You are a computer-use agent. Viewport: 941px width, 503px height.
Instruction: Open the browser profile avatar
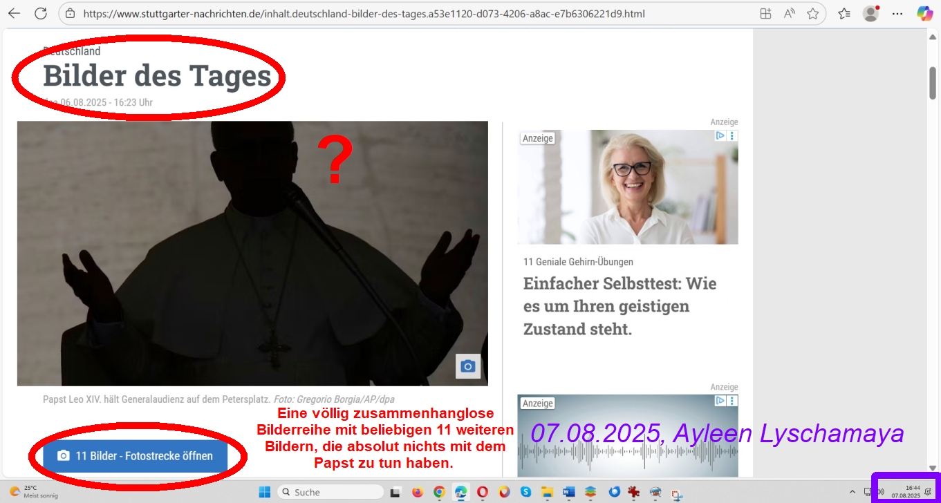[870, 13]
